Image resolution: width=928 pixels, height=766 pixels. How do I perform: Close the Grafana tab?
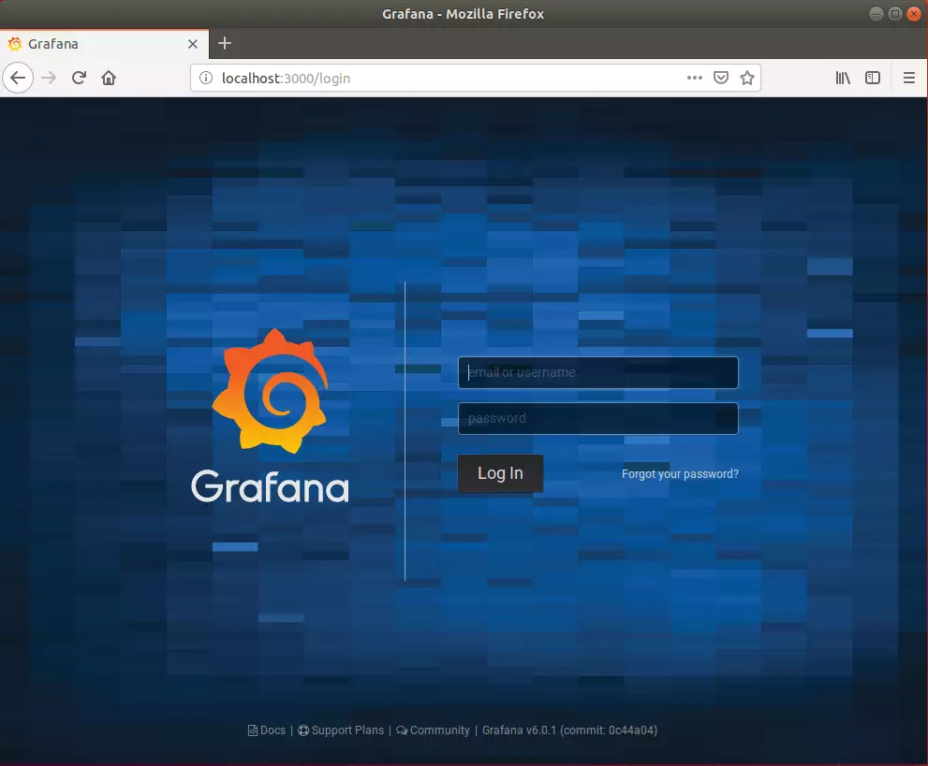tap(192, 44)
